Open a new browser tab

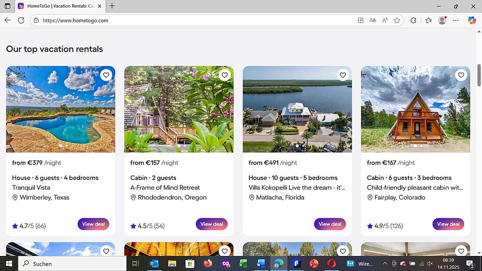(112, 6)
